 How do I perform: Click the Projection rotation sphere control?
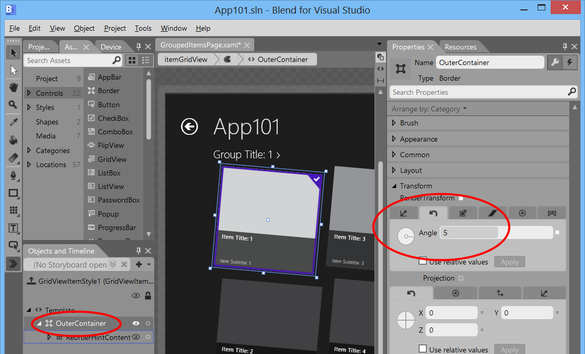406,320
